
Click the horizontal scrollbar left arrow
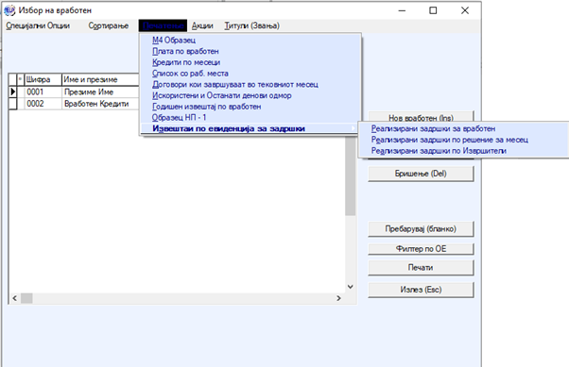point(14,298)
